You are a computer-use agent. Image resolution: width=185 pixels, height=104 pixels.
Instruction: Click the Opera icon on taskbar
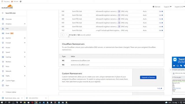click(32, 103)
